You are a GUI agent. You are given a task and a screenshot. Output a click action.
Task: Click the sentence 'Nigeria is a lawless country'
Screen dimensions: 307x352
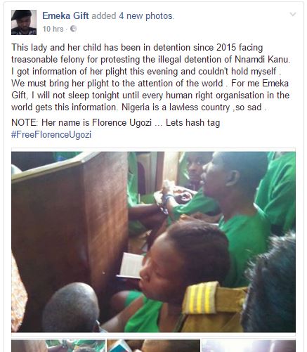pyautogui.click(x=176, y=107)
